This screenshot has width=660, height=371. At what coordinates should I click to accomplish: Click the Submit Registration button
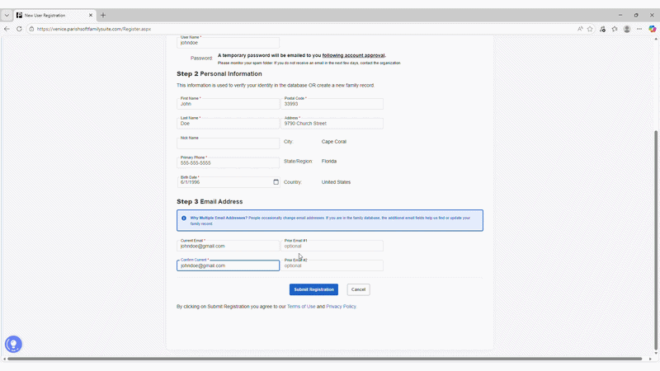point(313,289)
